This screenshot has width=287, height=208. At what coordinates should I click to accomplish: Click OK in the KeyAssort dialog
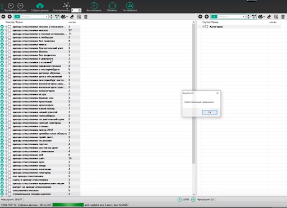[x=210, y=112]
